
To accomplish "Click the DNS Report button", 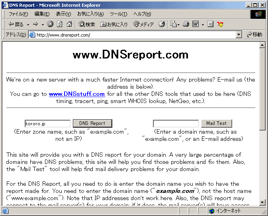I will 92,123.
